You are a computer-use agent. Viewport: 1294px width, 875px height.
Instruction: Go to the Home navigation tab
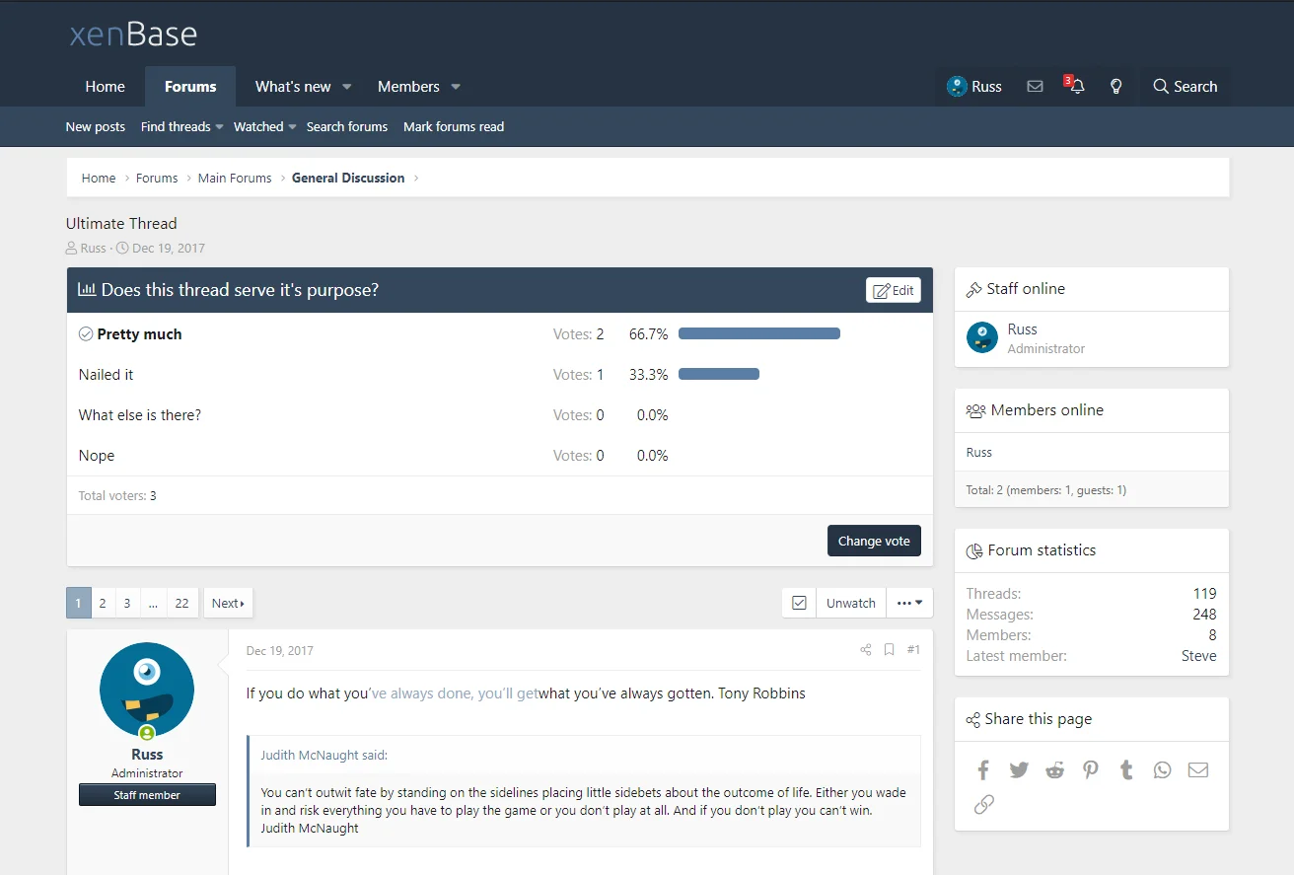click(x=105, y=87)
